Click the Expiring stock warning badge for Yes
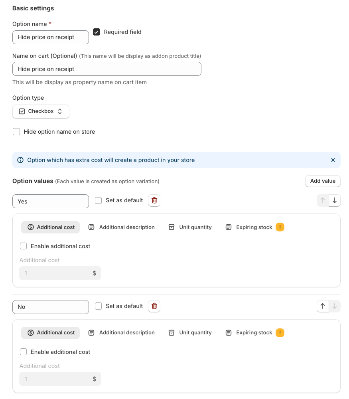The image size is (349, 399). [280, 227]
